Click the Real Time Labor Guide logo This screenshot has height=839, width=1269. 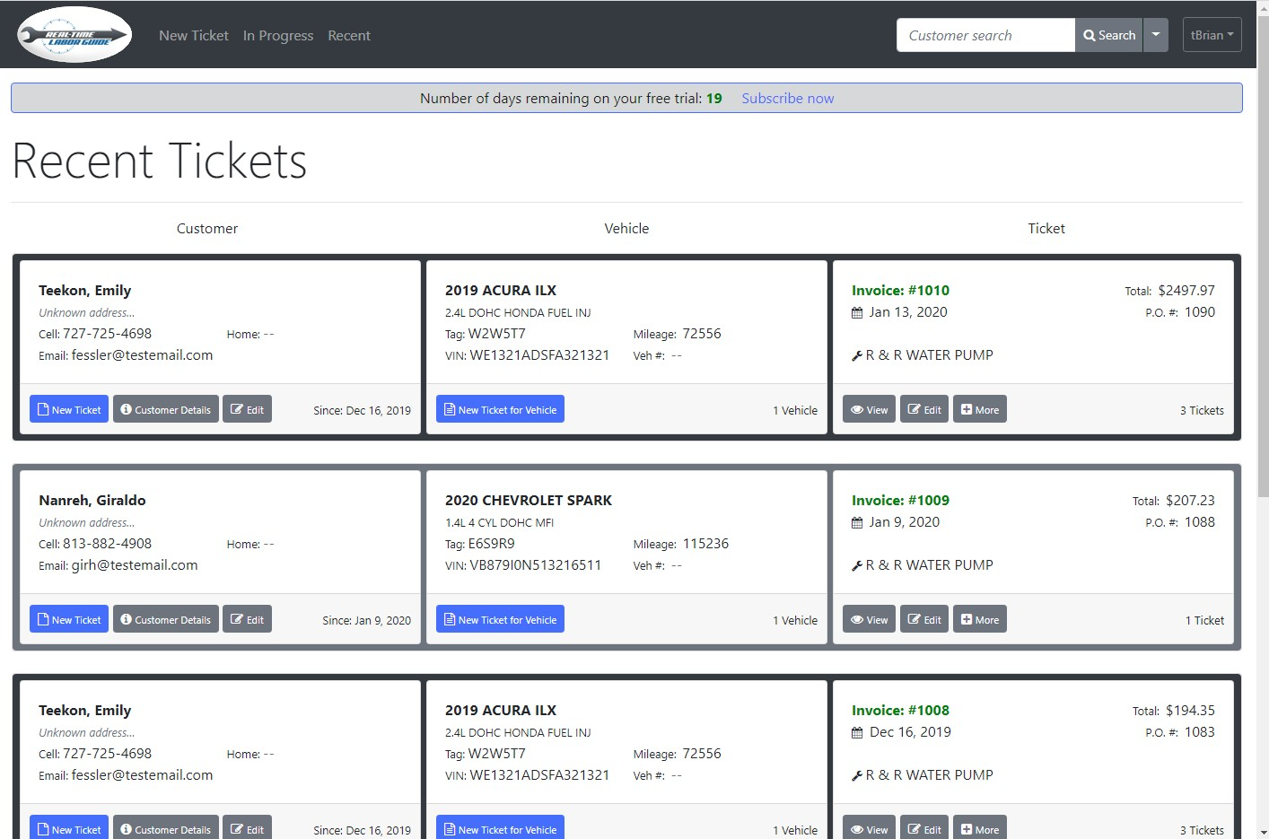tap(74, 34)
